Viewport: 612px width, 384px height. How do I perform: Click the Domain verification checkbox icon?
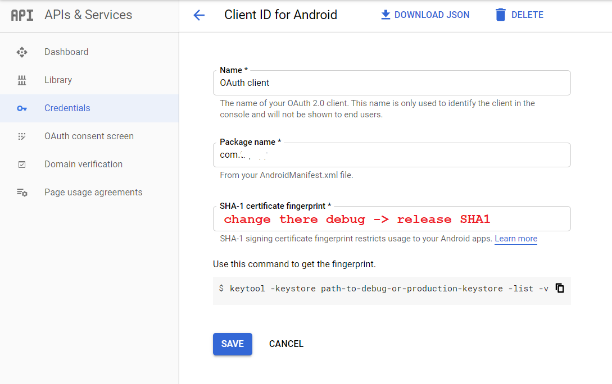click(x=22, y=164)
